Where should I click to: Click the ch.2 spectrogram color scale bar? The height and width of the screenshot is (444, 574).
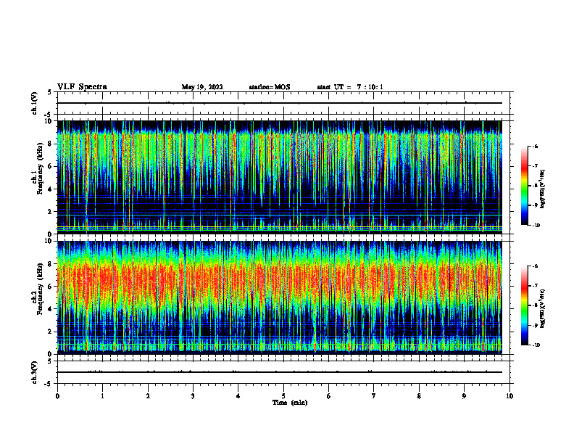click(525, 305)
